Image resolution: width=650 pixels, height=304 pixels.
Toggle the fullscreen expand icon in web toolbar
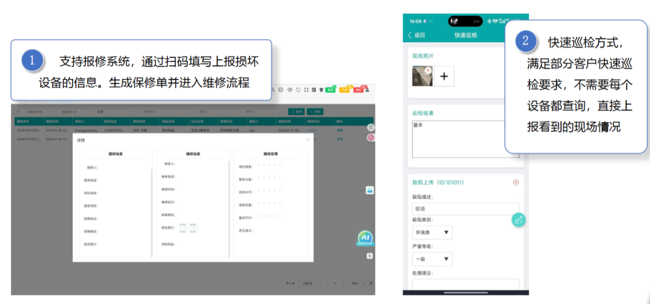(x=306, y=90)
